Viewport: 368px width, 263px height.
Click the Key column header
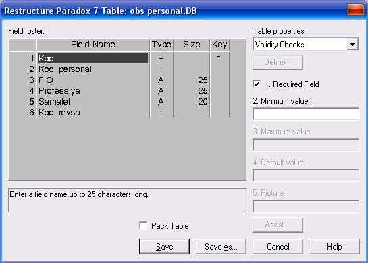pyautogui.click(x=219, y=45)
